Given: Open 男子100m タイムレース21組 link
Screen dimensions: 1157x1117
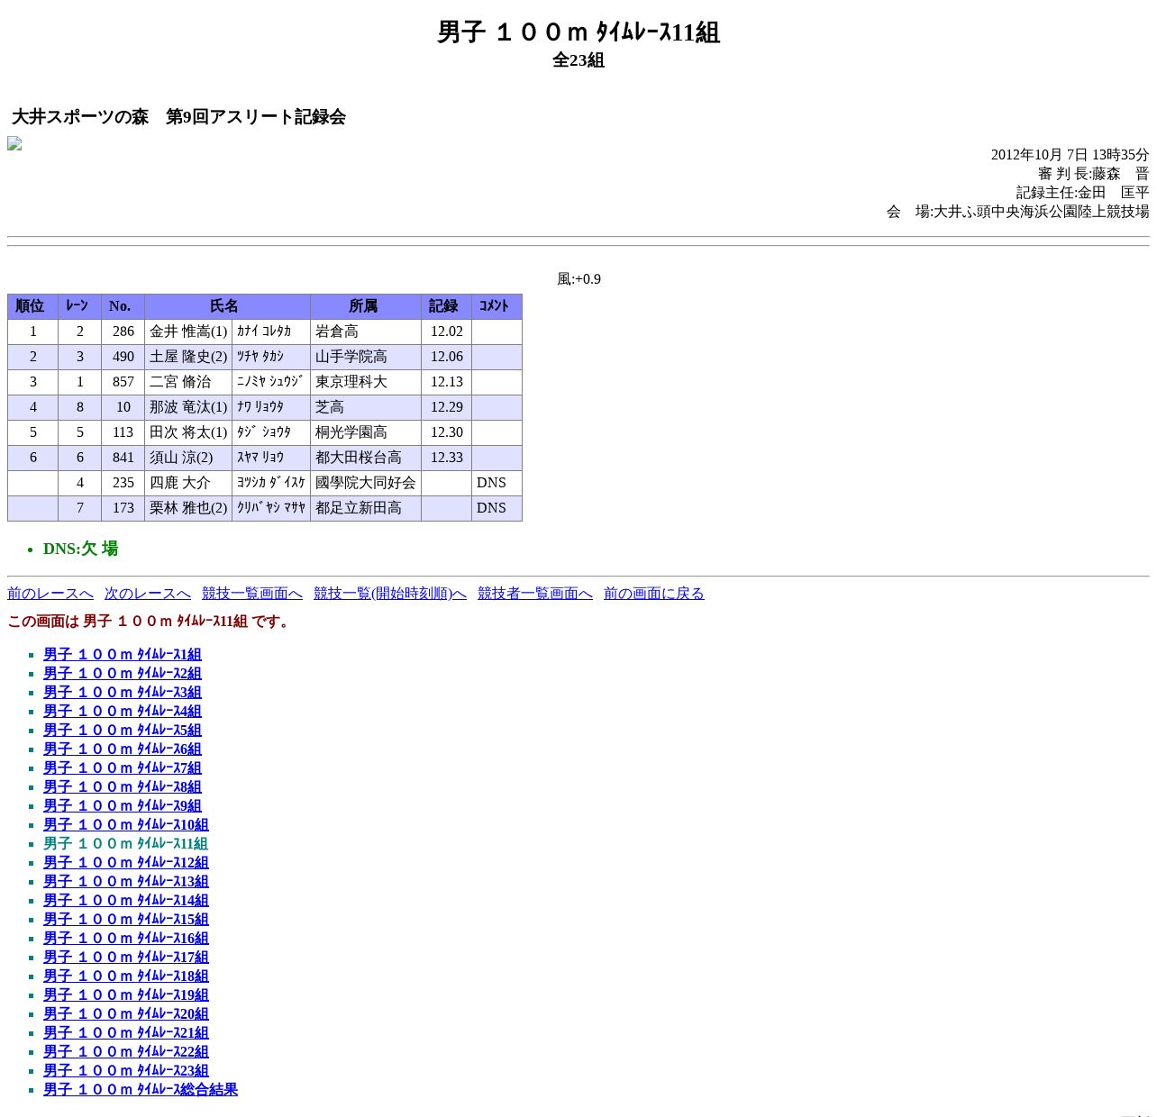Looking at the screenshot, I should tap(126, 1033).
